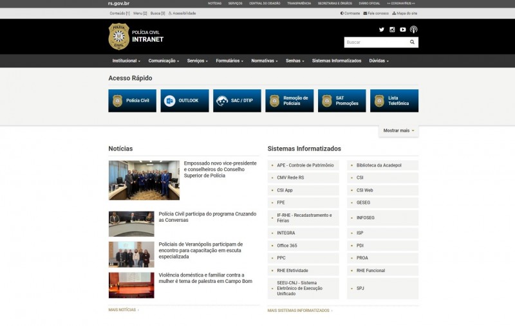Read Violência doméstica e familiar headline
515x326 pixels.
(205, 278)
